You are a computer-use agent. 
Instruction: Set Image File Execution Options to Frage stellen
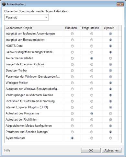click(92, 64)
